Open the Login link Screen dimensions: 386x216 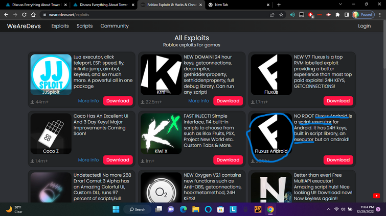pos(364,26)
